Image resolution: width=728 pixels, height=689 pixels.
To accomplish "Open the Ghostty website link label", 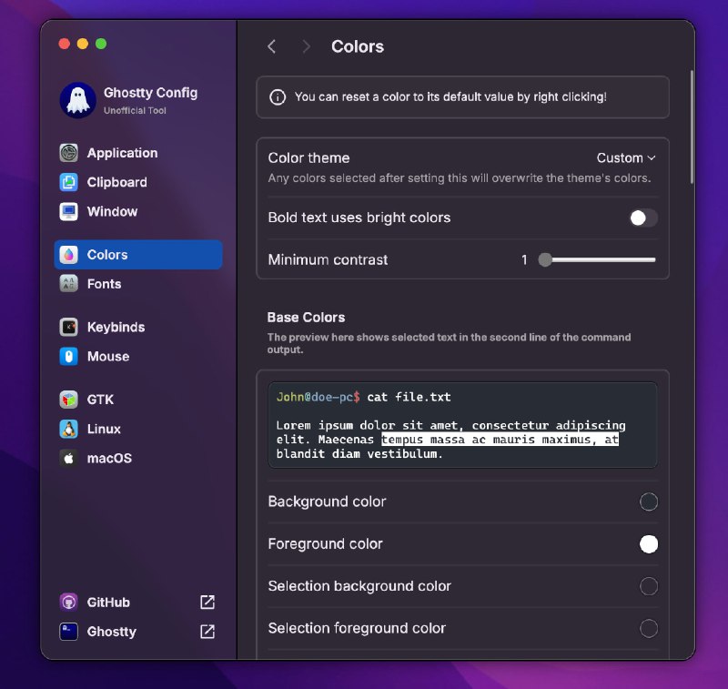I will 111,632.
